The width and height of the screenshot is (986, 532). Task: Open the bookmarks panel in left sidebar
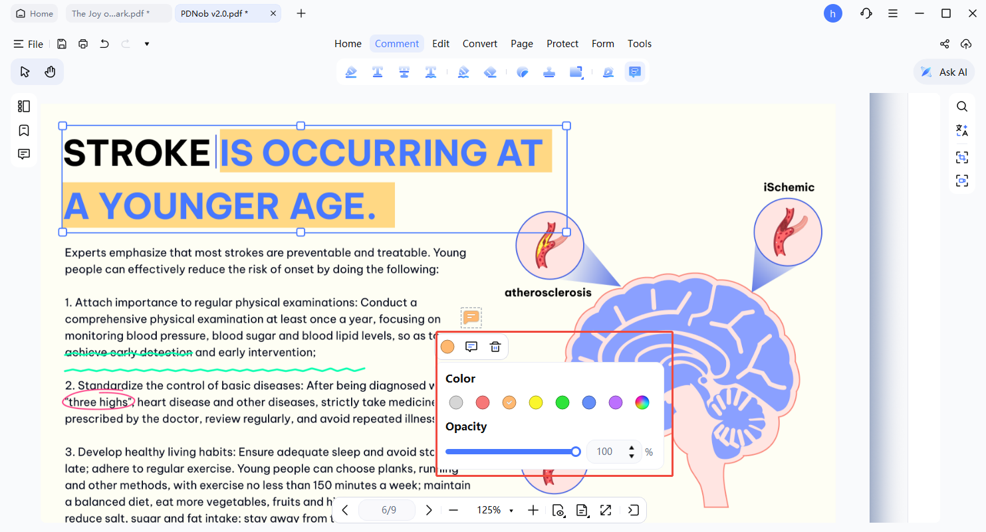24,130
